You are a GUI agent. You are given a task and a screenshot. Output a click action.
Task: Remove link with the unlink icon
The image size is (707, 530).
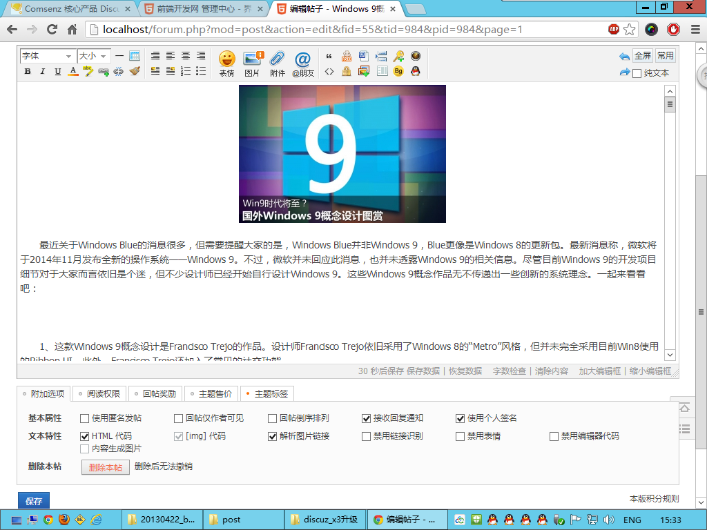point(119,71)
